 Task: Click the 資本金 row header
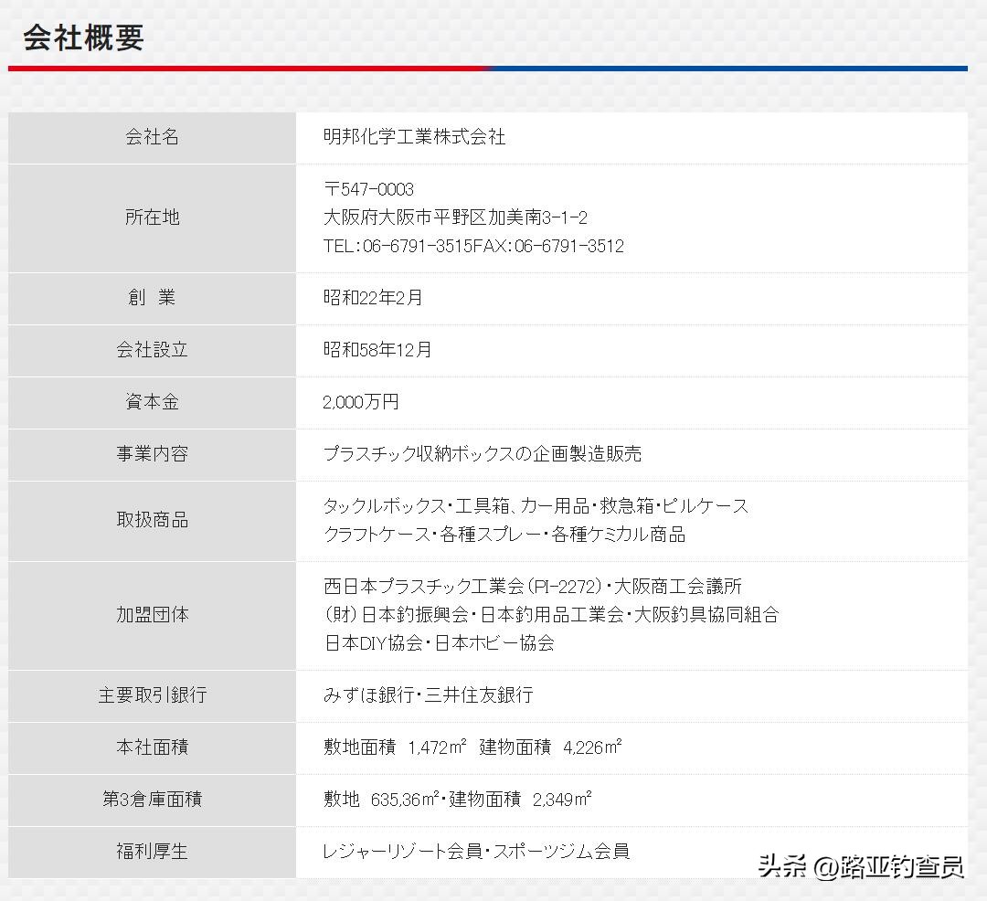[x=151, y=402]
